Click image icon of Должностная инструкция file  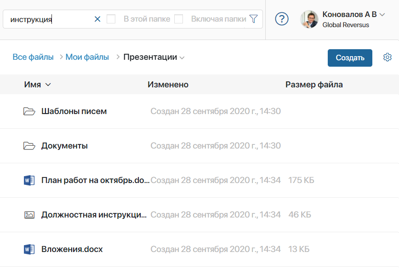[29, 215]
